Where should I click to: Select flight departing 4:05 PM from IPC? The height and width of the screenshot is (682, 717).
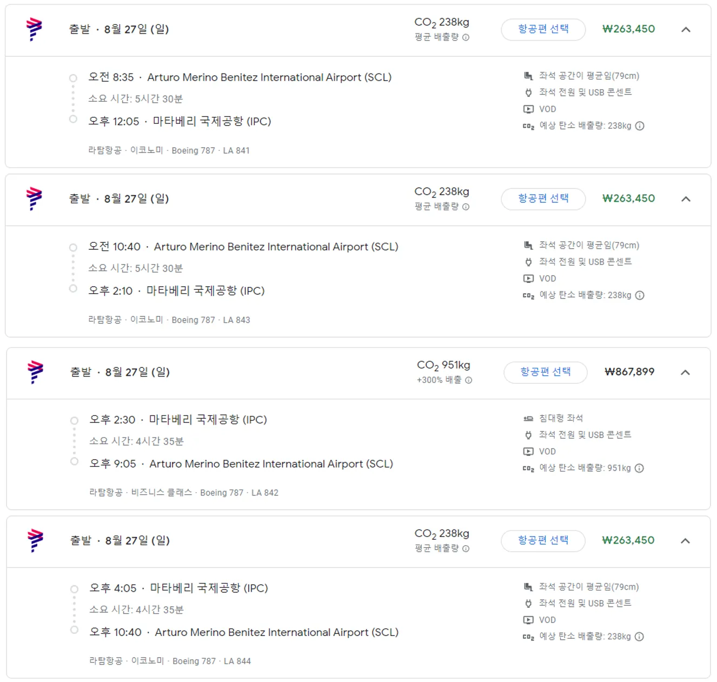[543, 541]
